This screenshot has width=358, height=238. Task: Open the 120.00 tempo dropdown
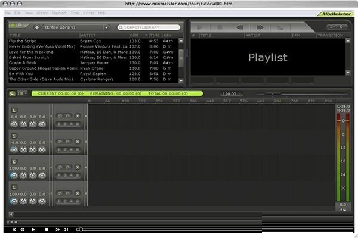coord(232,94)
